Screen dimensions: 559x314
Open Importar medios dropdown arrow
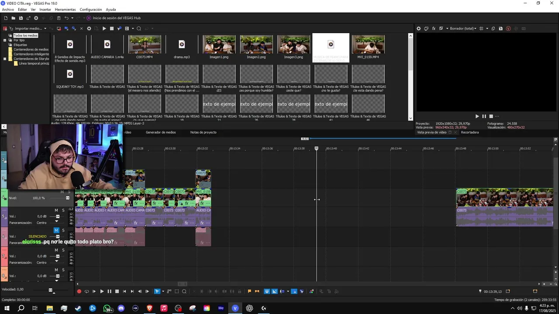[45, 28]
